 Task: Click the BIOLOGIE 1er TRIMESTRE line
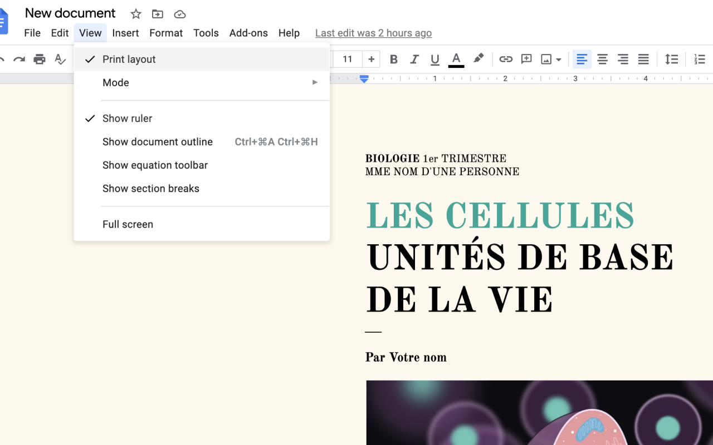[436, 159]
